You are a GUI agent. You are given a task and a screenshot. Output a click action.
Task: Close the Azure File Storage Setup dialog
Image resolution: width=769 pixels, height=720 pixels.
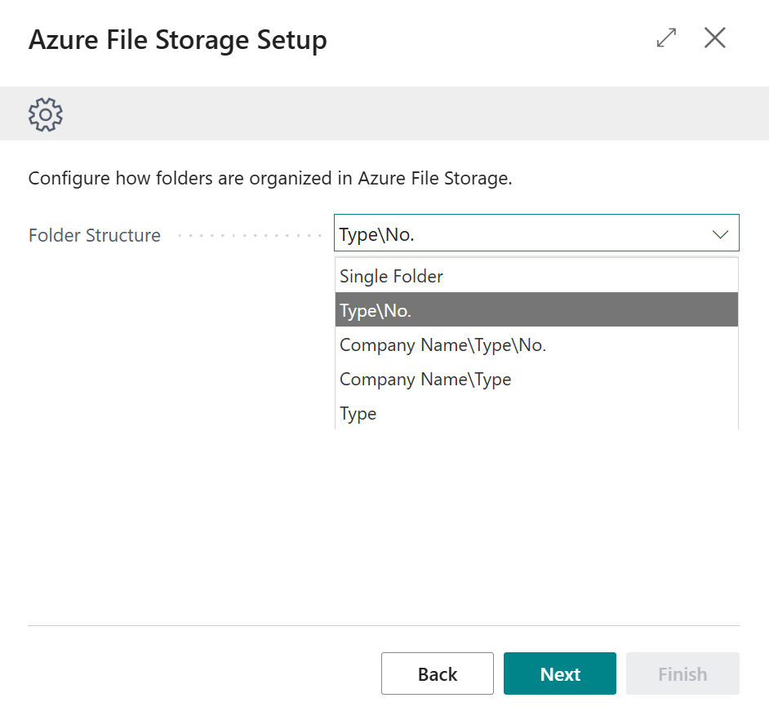714,38
